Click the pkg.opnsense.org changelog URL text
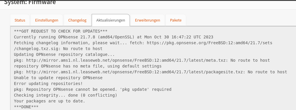 click(x=210, y=43)
